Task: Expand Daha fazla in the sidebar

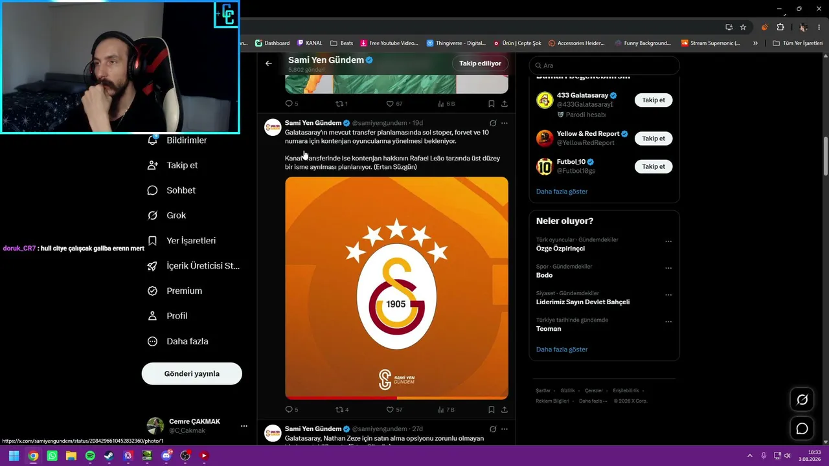Action: pos(178,341)
